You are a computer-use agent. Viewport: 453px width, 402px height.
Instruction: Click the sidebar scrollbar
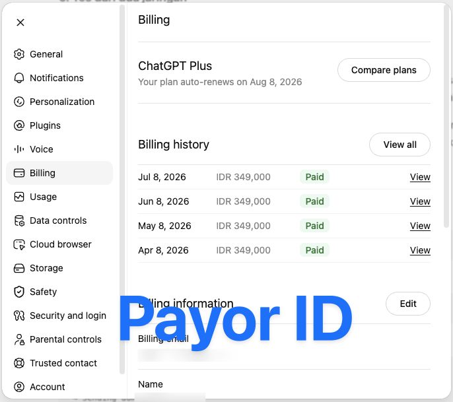(122, 189)
